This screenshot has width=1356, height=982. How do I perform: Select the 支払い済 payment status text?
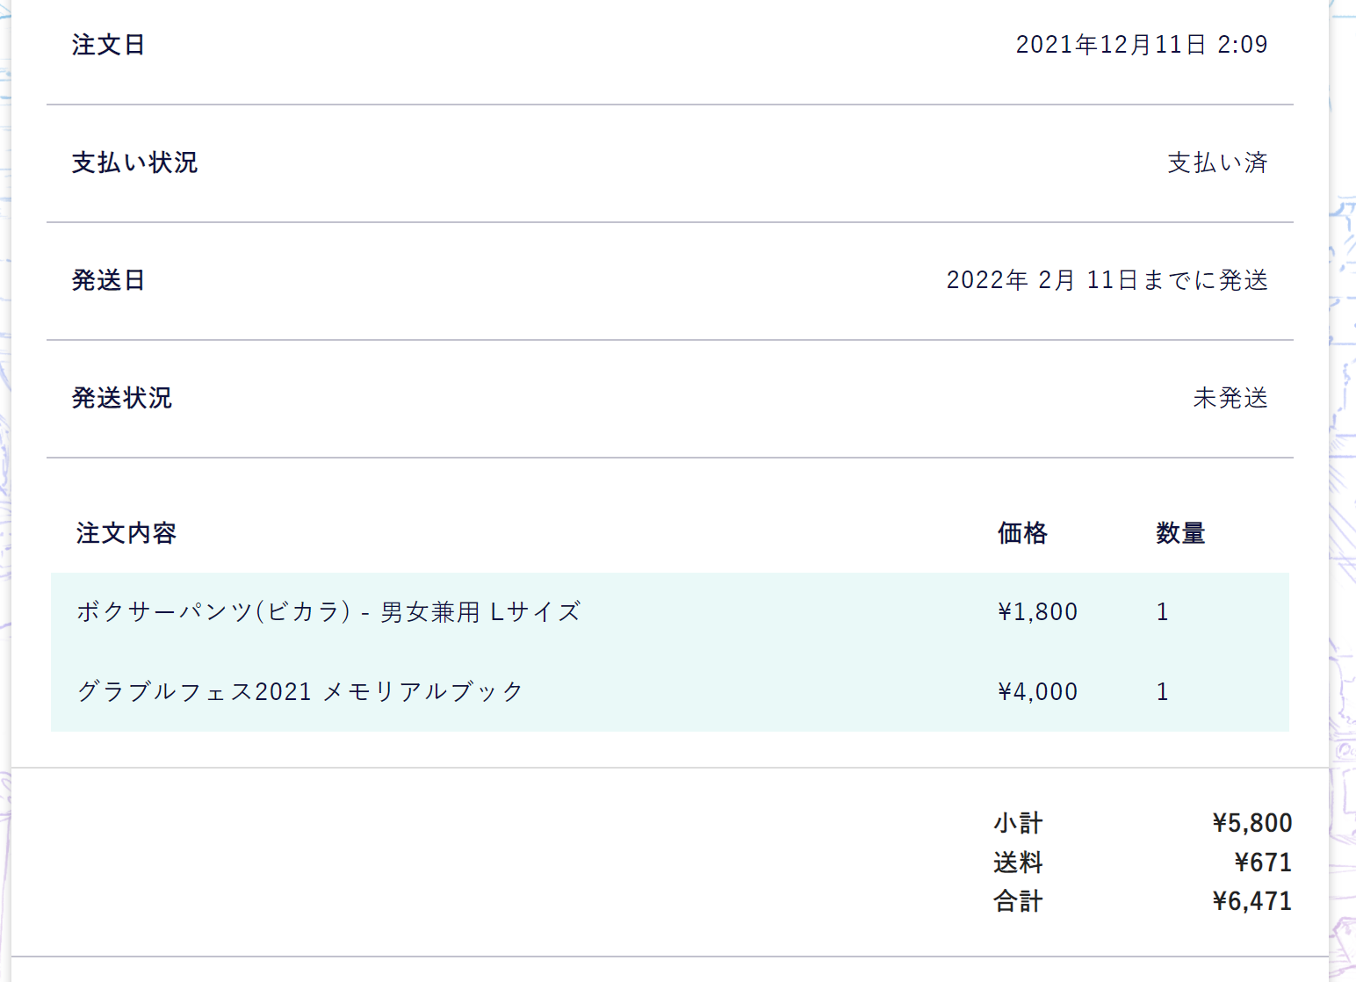point(1217,162)
